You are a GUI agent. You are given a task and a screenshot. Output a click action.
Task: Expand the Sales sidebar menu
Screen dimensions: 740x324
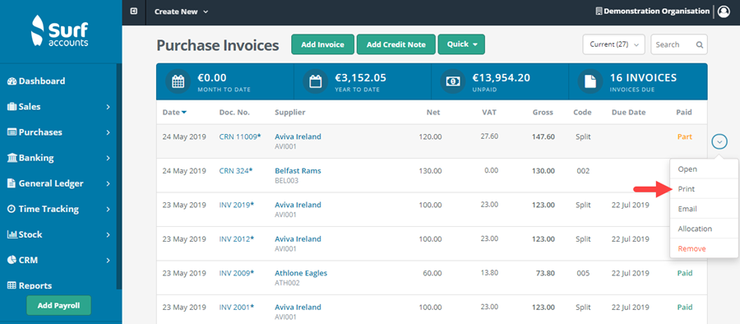(59, 107)
